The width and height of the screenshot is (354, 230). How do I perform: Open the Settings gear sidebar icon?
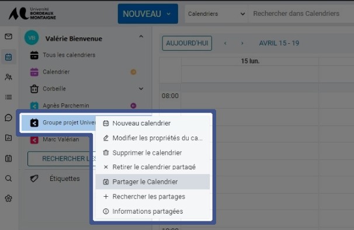tap(9, 198)
